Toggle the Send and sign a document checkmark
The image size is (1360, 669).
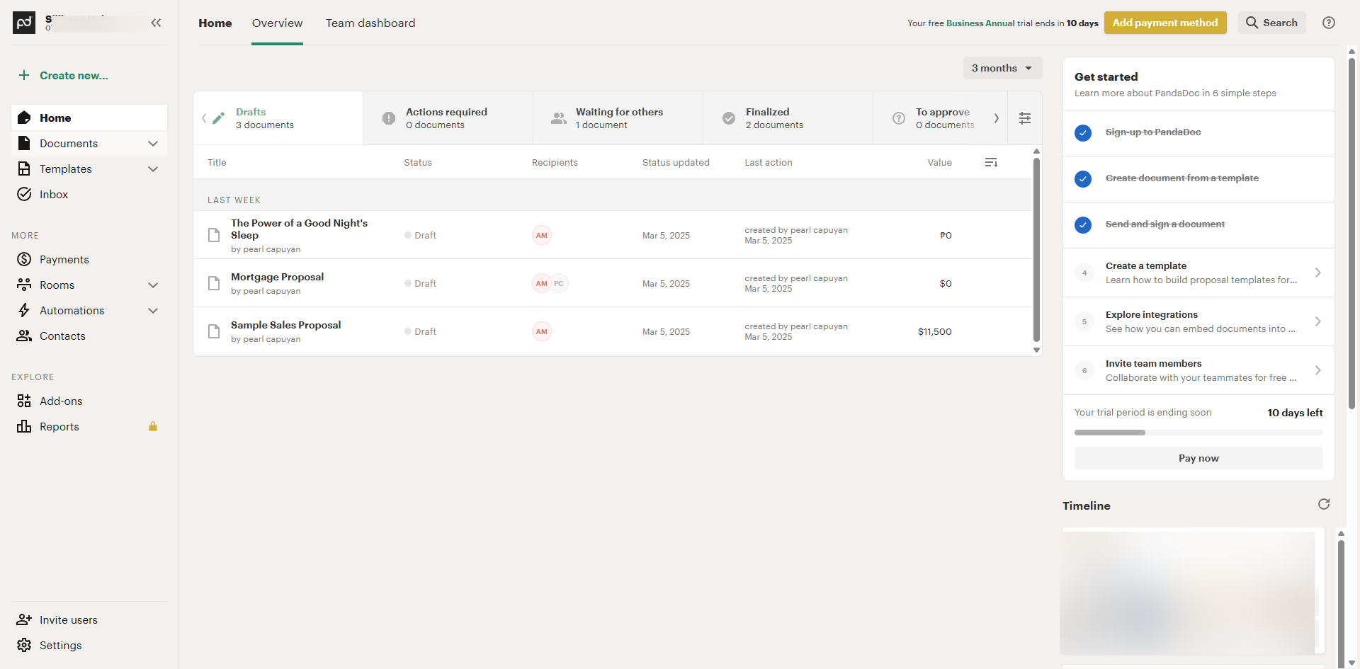point(1083,224)
